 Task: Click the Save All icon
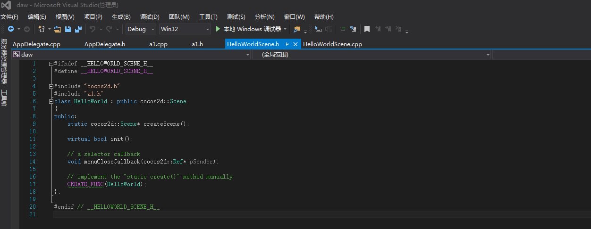point(78,29)
